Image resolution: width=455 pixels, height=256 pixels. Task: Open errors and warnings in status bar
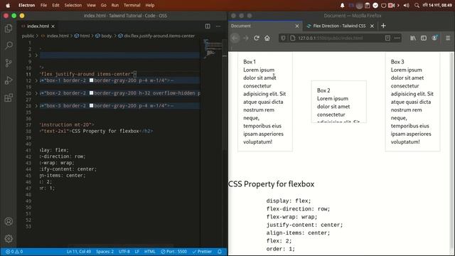click(x=14, y=252)
